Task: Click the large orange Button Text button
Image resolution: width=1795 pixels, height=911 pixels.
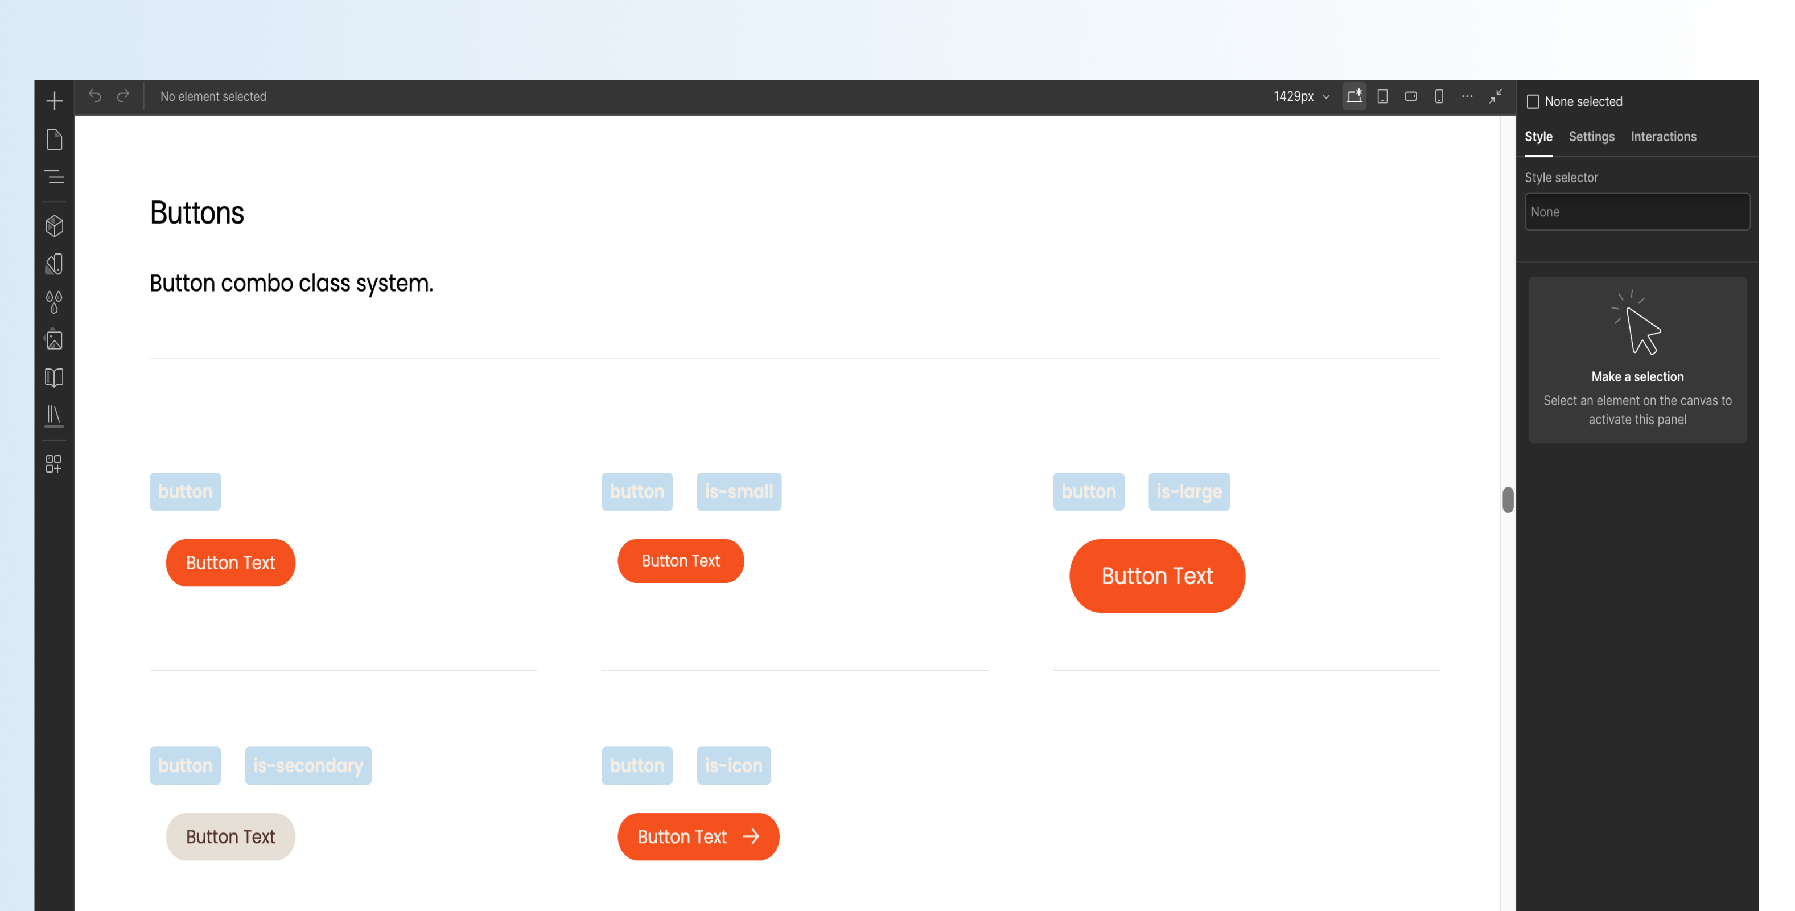Action: pos(1156,576)
